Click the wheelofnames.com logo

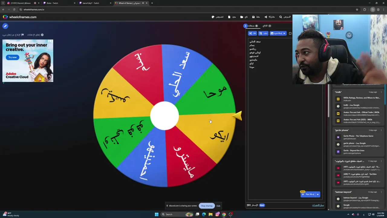(20, 17)
